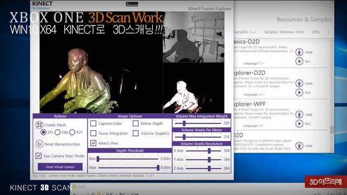Uncheck the Kinect View checkbox

93,143
